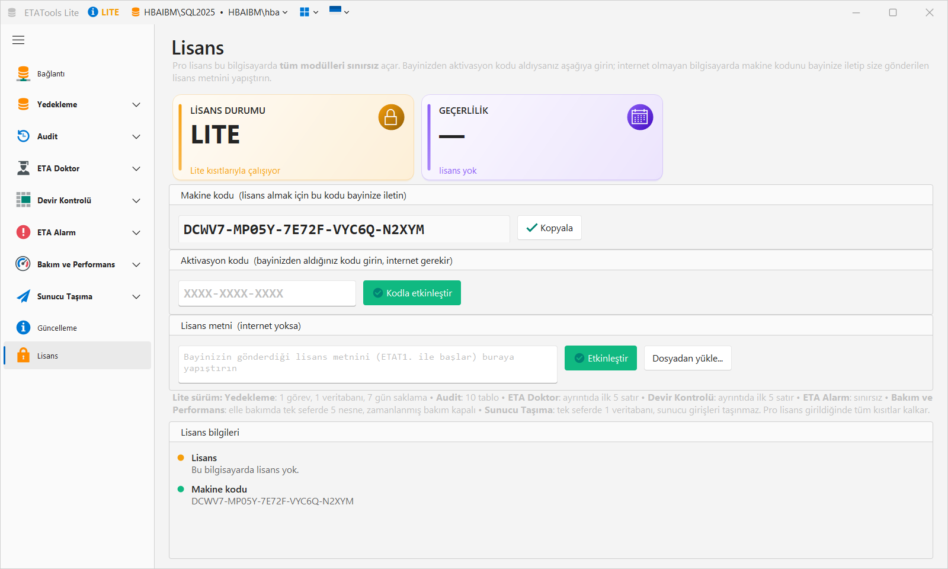
Task: Click the Sunucu Taşıma paper plane icon
Action: point(23,296)
